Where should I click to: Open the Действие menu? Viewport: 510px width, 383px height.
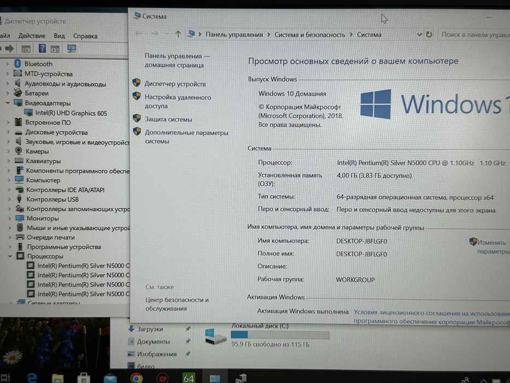pyautogui.click(x=32, y=36)
